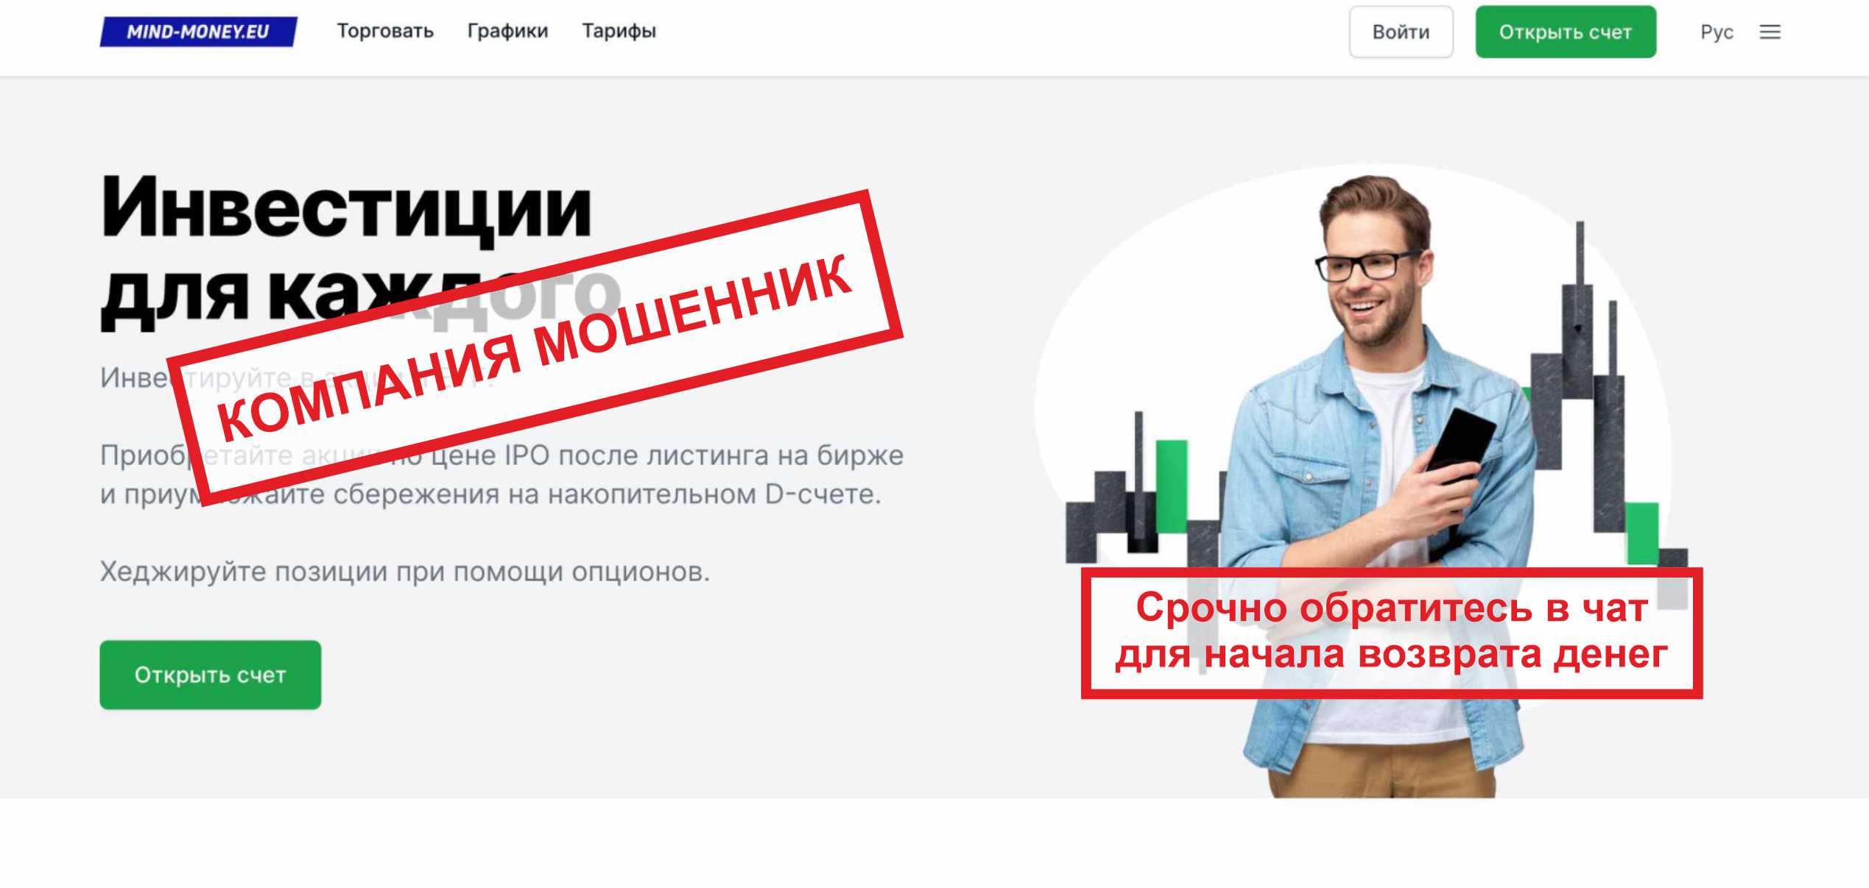Go to the Графики section

pyautogui.click(x=507, y=31)
